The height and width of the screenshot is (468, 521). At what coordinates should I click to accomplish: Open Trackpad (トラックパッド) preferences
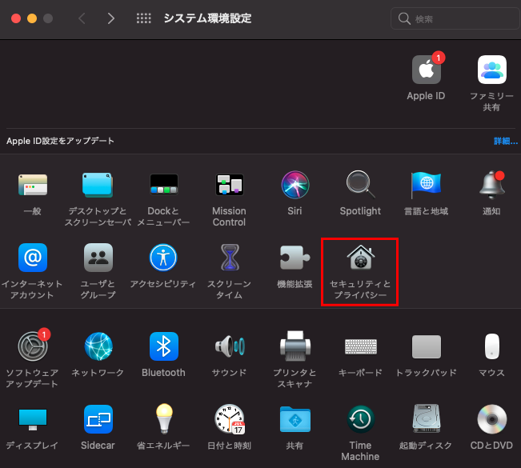(427, 346)
